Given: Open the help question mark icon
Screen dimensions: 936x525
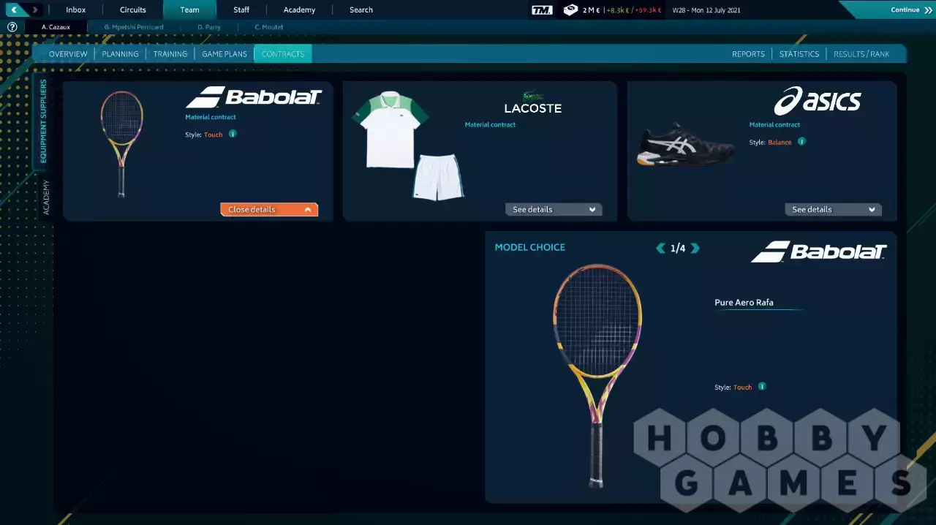Looking at the screenshot, I should click(12, 27).
